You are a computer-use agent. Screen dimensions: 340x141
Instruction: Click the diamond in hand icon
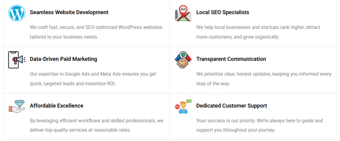click(17, 106)
